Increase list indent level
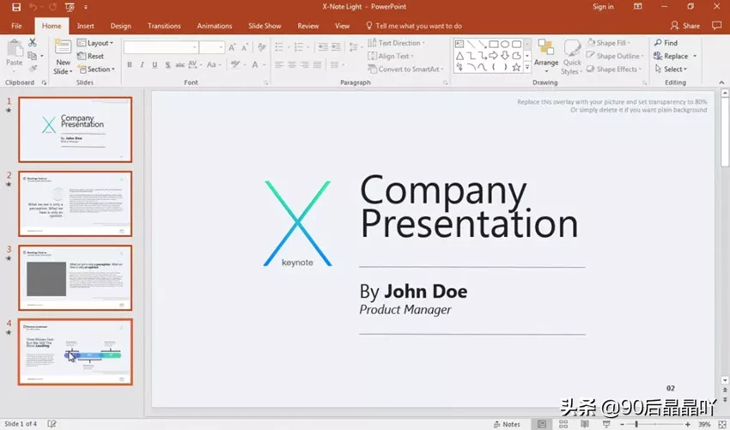This screenshot has width=730, height=430. pyautogui.click(x=336, y=47)
